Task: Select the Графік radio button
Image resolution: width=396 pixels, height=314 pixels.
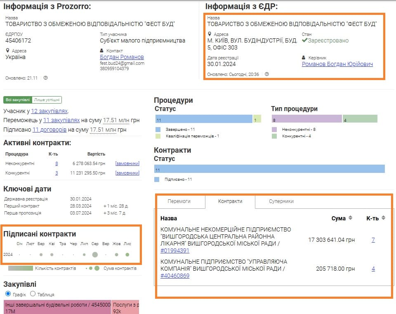Action: pos(8,294)
